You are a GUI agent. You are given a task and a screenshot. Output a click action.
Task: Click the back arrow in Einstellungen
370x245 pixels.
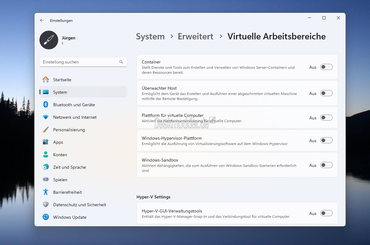pyautogui.click(x=42, y=21)
